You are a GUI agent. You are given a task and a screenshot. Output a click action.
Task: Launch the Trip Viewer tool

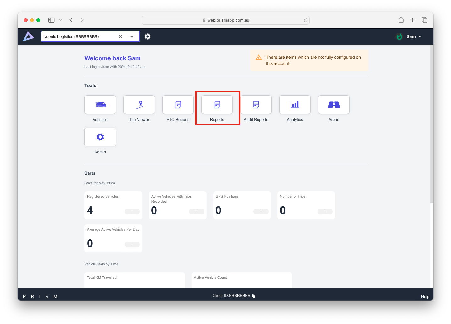coord(139,105)
